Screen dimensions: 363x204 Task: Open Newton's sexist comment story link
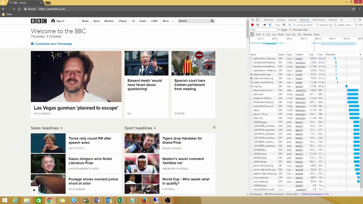[183, 161]
